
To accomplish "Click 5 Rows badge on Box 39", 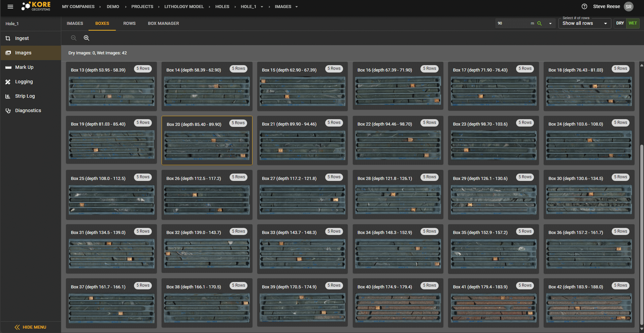I will click(334, 286).
